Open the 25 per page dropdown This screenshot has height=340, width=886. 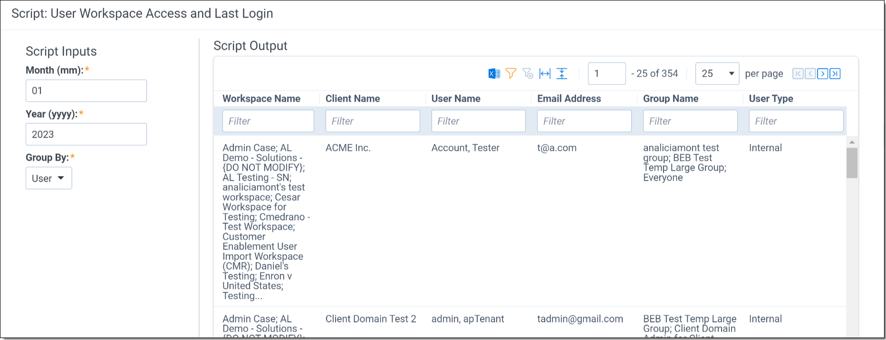pyautogui.click(x=717, y=74)
